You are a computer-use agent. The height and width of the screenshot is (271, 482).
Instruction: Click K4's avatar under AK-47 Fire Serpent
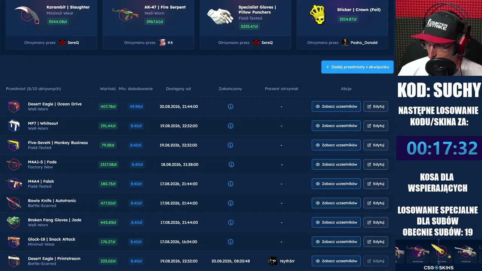[162, 43]
